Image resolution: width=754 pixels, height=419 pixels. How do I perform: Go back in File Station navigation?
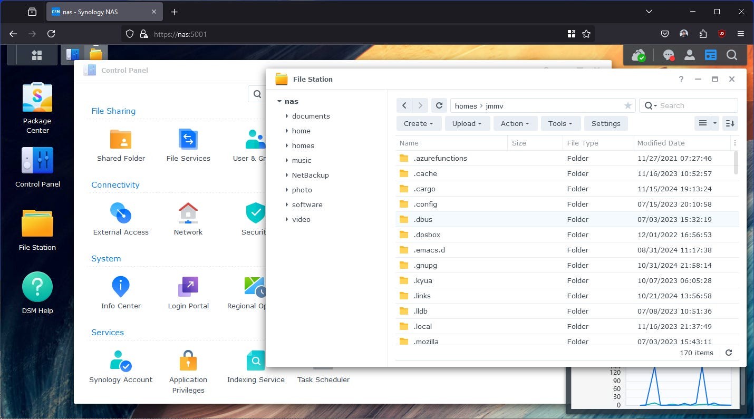pyautogui.click(x=404, y=106)
